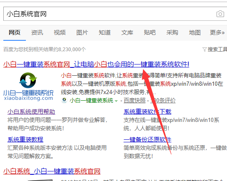Screen dimensions: 227x181
Task: Click the result count text 8,230,000个
Action: click(x=72, y=50)
